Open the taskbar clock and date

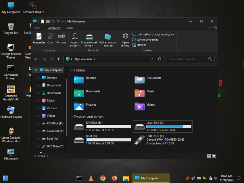pos(226,178)
